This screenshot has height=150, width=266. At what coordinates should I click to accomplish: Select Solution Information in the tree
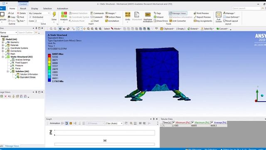coord(29,74)
